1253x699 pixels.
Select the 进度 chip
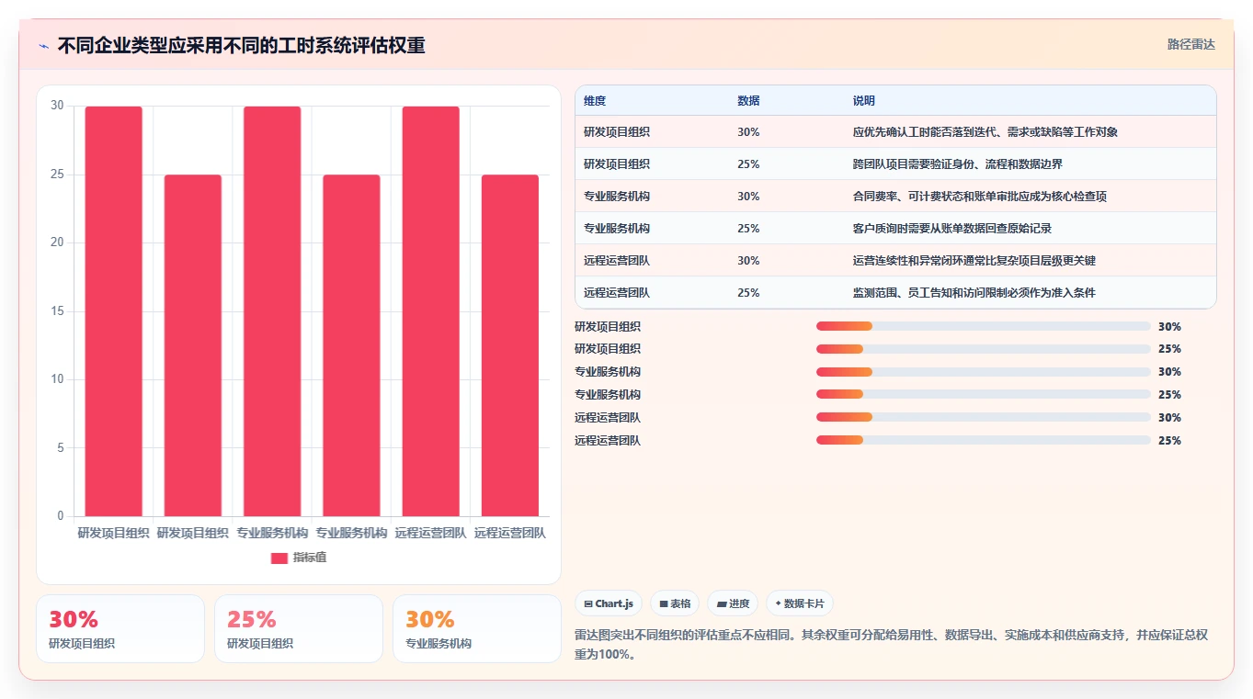(x=733, y=603)
